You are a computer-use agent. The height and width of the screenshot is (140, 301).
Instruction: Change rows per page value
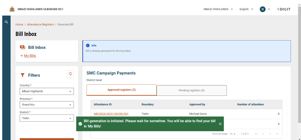point(233,134)
